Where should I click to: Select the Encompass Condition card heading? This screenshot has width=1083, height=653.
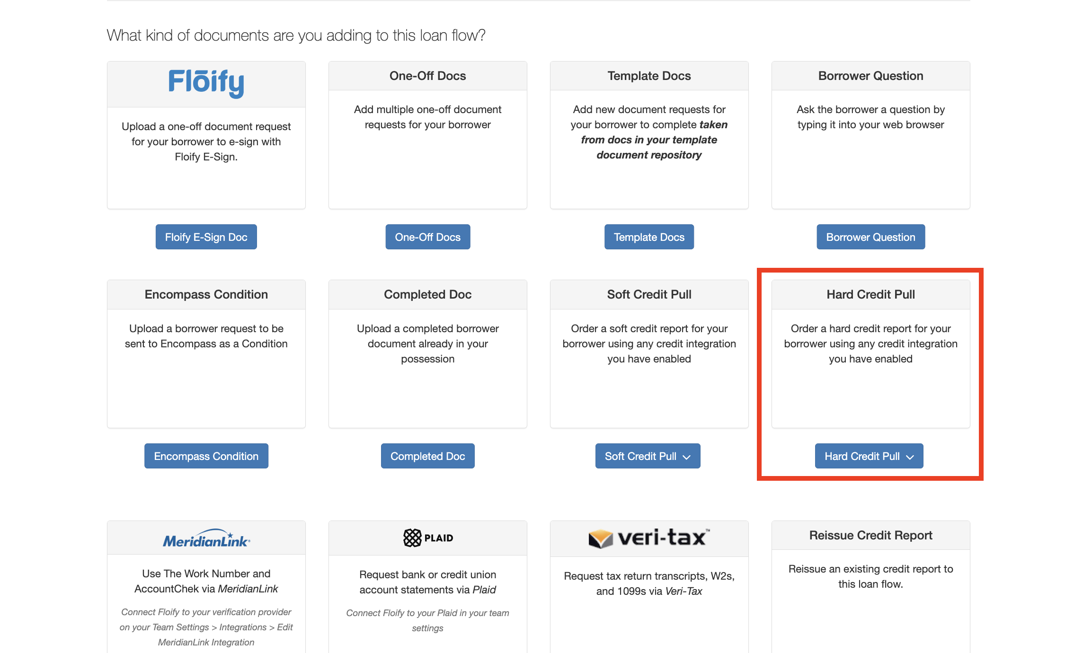[x=206, y=294]
